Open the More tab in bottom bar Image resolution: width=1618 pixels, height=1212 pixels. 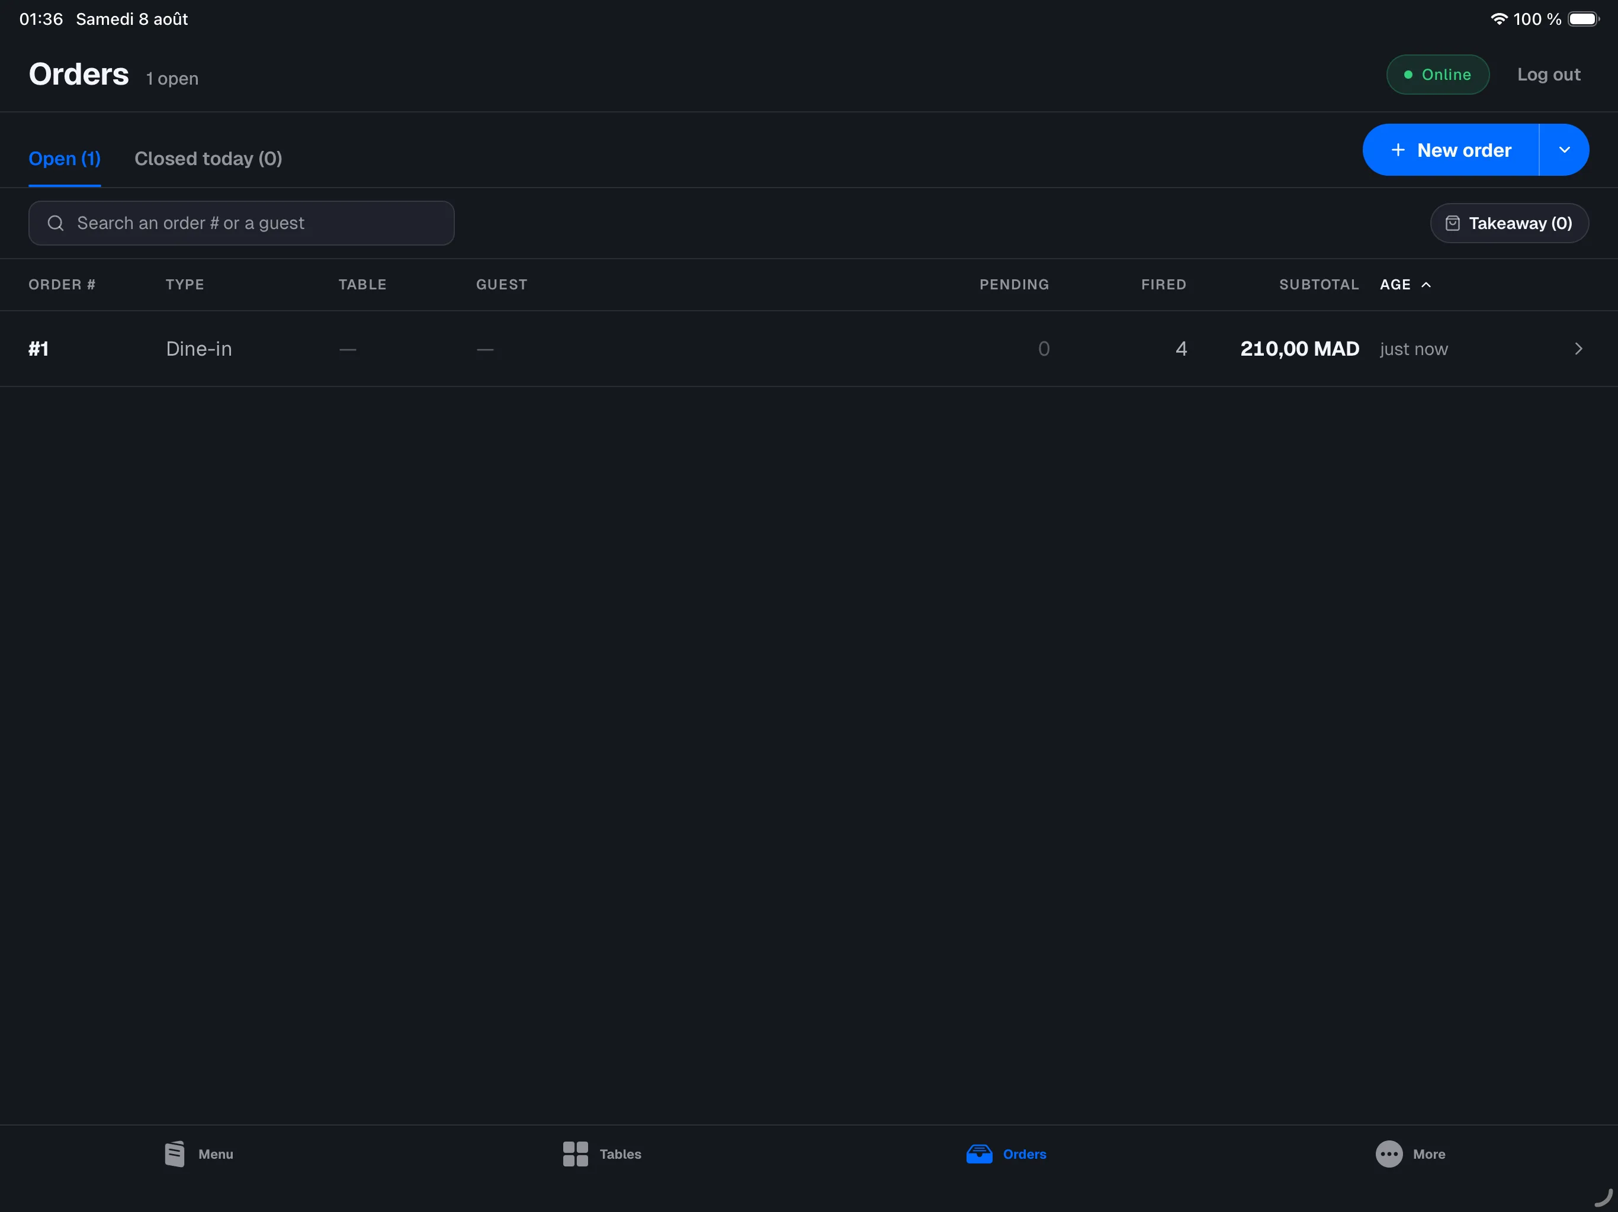click(1410, 1153)
